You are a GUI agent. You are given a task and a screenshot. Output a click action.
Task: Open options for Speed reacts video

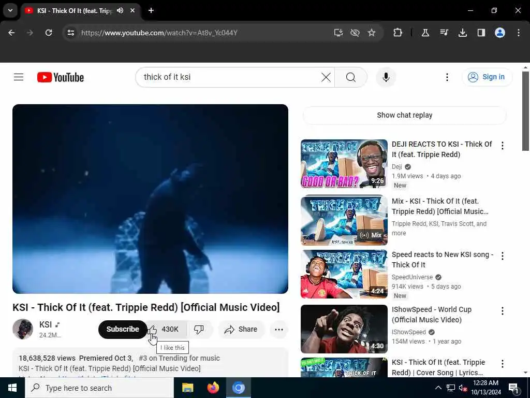[502, 256]
